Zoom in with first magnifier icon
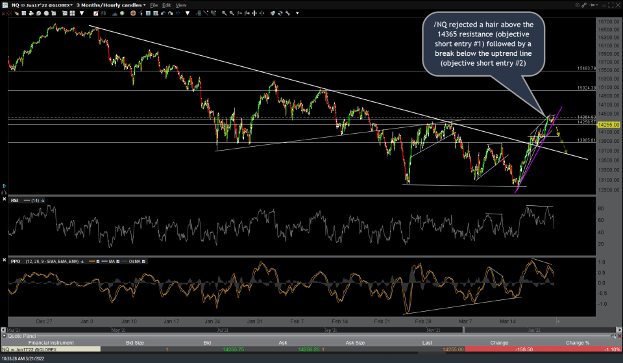The width and height of the screenshot is (623, 363). 224,13
